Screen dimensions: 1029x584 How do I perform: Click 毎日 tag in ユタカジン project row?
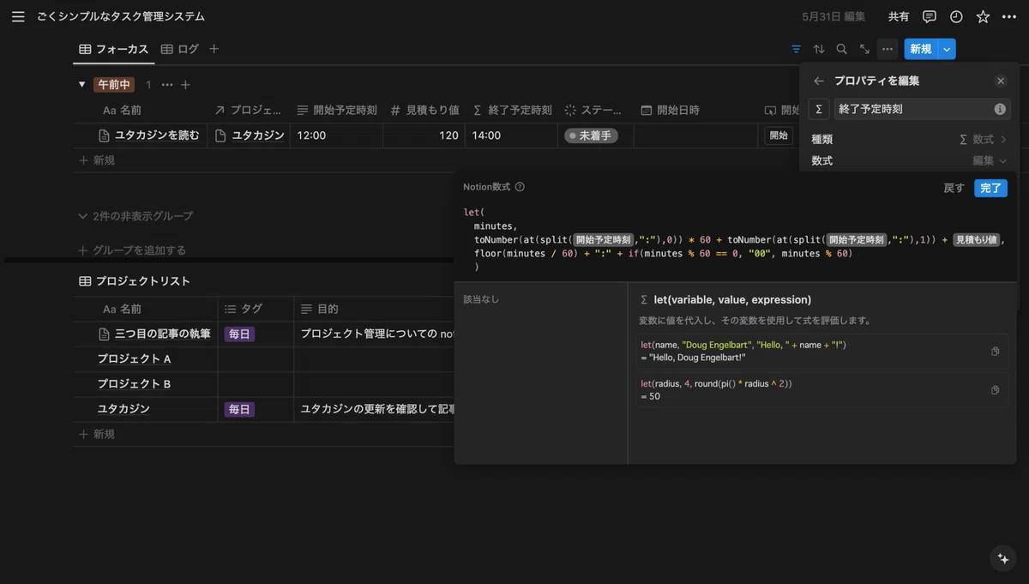(x=239, y=409)
